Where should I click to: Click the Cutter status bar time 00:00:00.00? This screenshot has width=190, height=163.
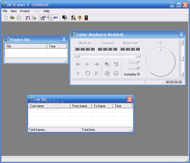point(174,82)
